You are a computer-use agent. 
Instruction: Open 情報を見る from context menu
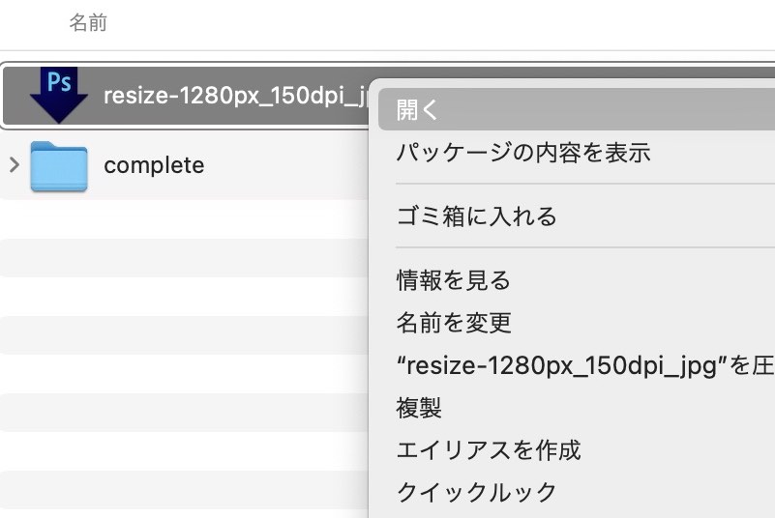pos(453,281)
